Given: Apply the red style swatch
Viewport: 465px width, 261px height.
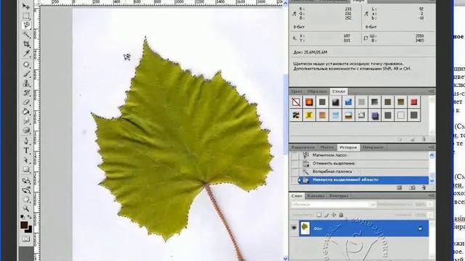Looking at the screenshot, I should 414,102.
